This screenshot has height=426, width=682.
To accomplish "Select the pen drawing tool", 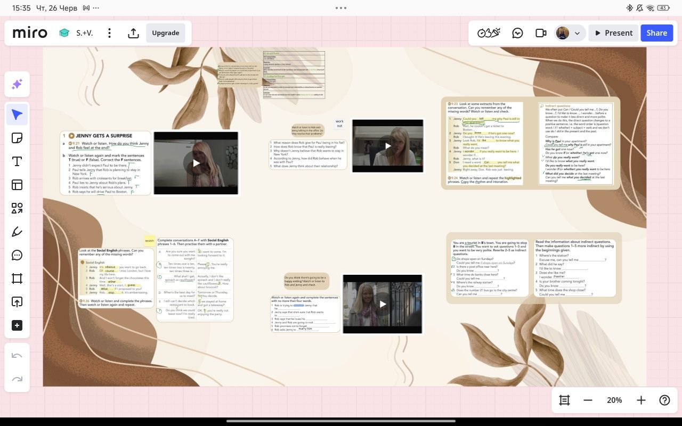I will coord(17,232).
